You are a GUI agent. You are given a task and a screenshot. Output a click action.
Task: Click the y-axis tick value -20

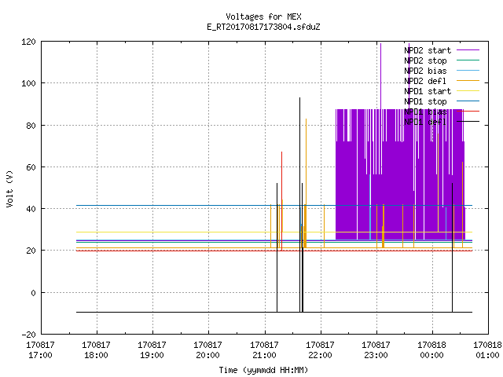[28, 335]
